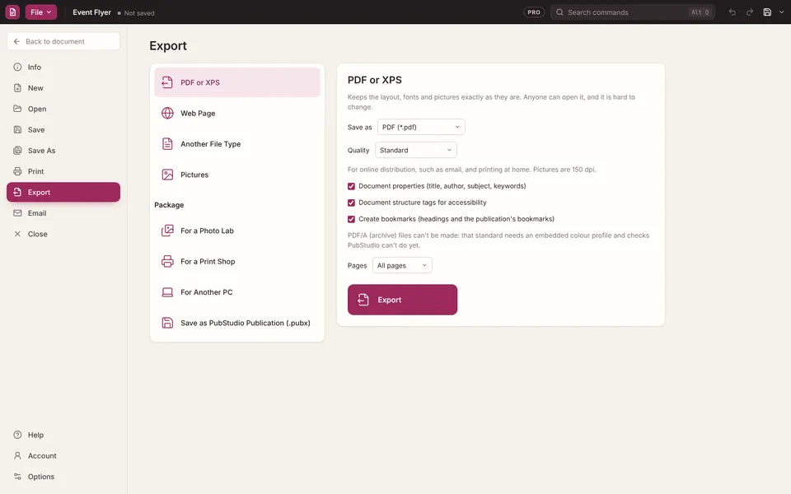The image size is (791, 494).
Task: Open the Quality Standard dropdown
Action: [415, 150]
